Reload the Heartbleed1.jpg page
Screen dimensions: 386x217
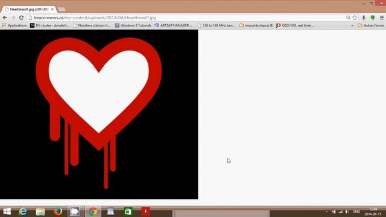tap(22, 17)
